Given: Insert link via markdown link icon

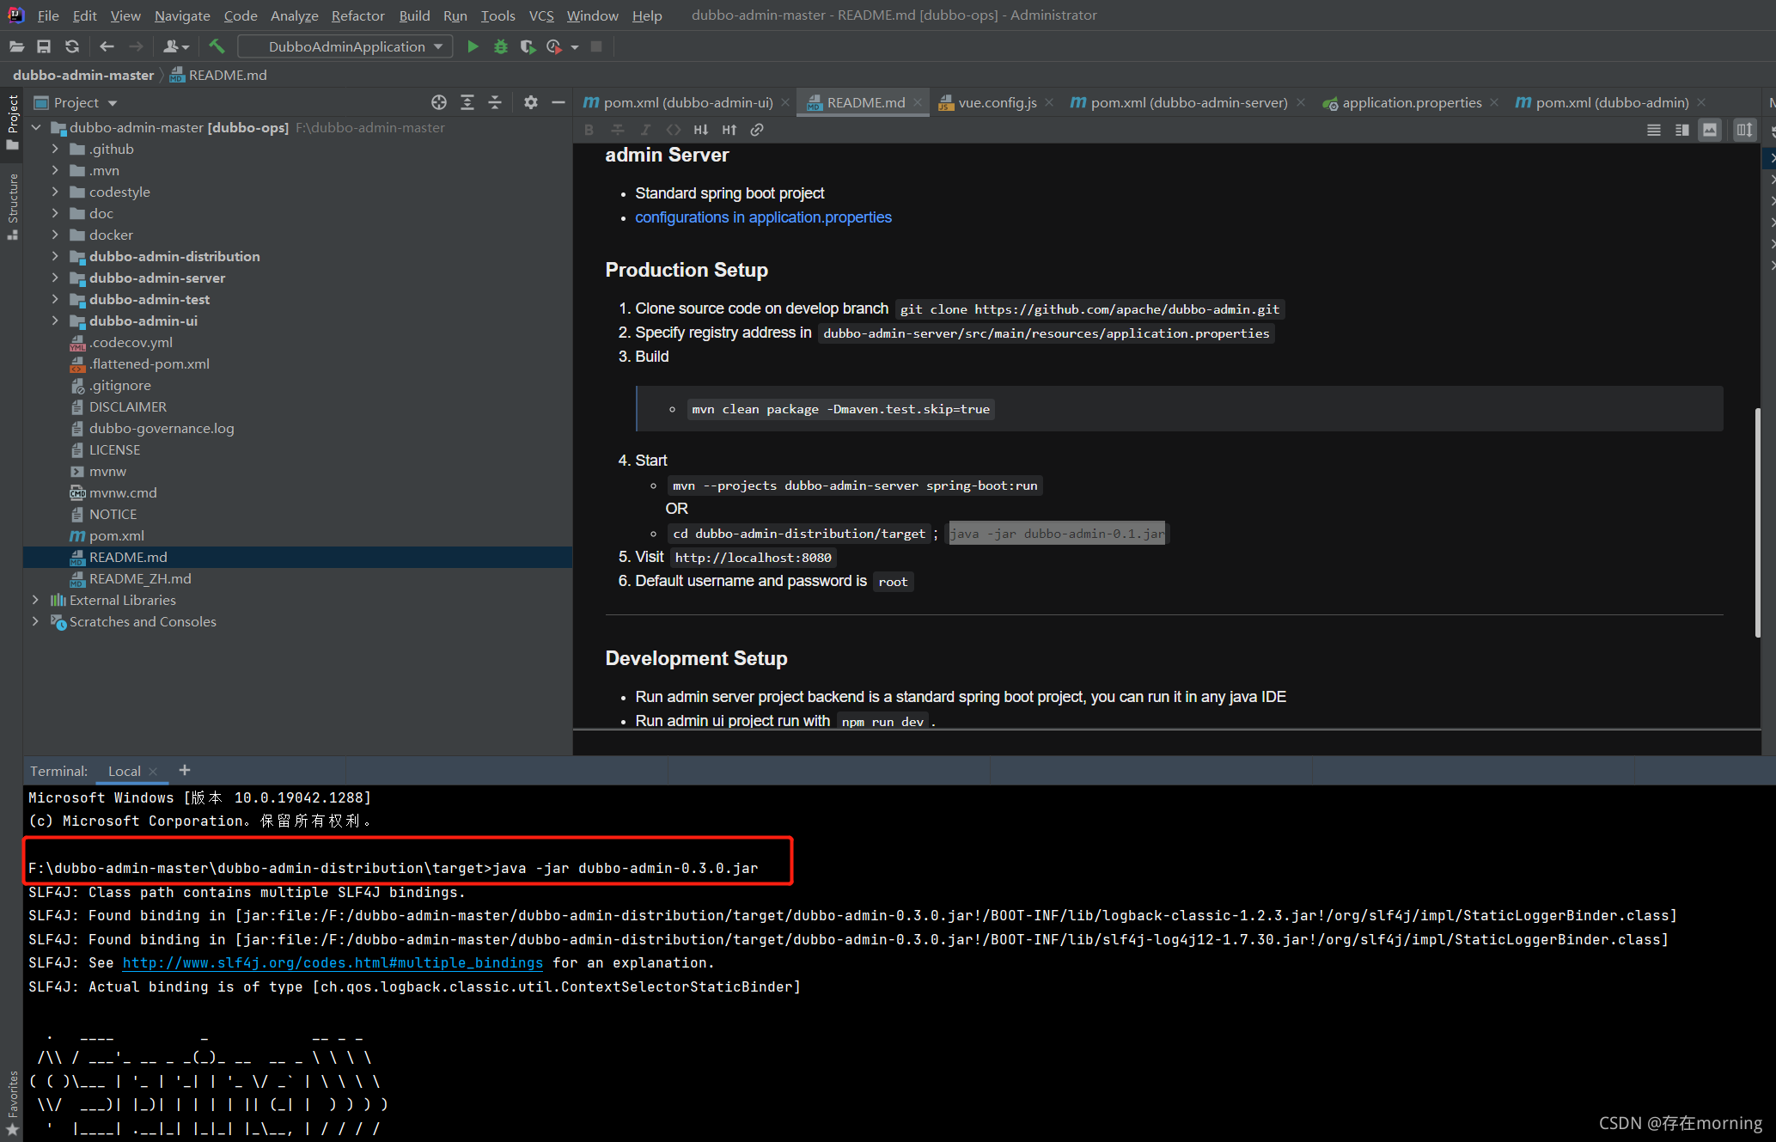Looking at the screenshot, I should point(757,130).
